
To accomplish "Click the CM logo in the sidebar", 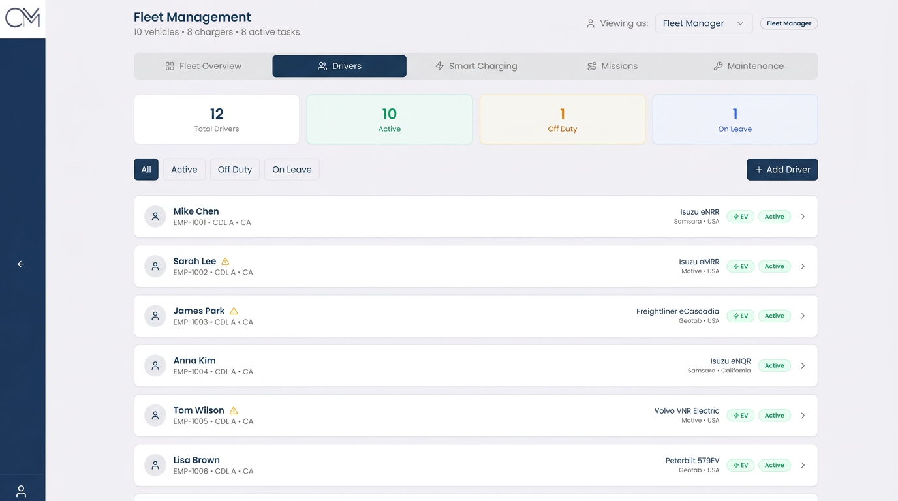I will (x=22, y=18).
